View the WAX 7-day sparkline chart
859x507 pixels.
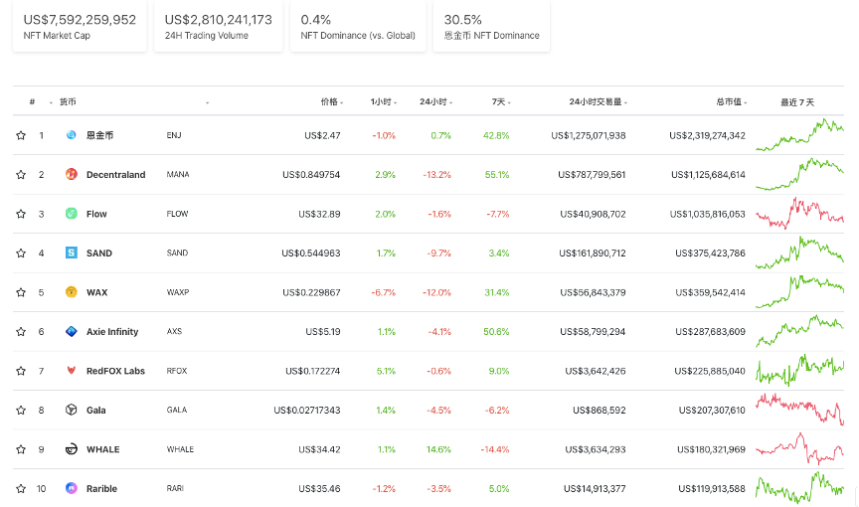[x=799, y=292]
